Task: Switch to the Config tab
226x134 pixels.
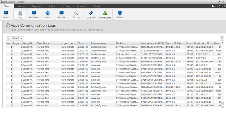Action: (x=67, y=6)
